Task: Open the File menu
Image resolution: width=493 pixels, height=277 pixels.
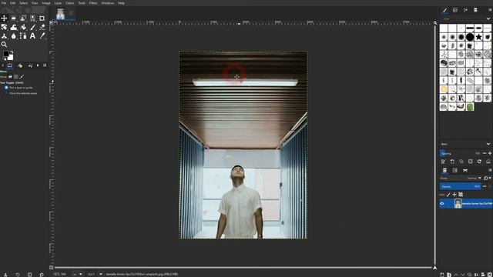Action: pos(4,3)
